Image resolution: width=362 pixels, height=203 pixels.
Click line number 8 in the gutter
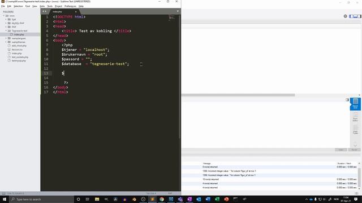coord(47,50)
